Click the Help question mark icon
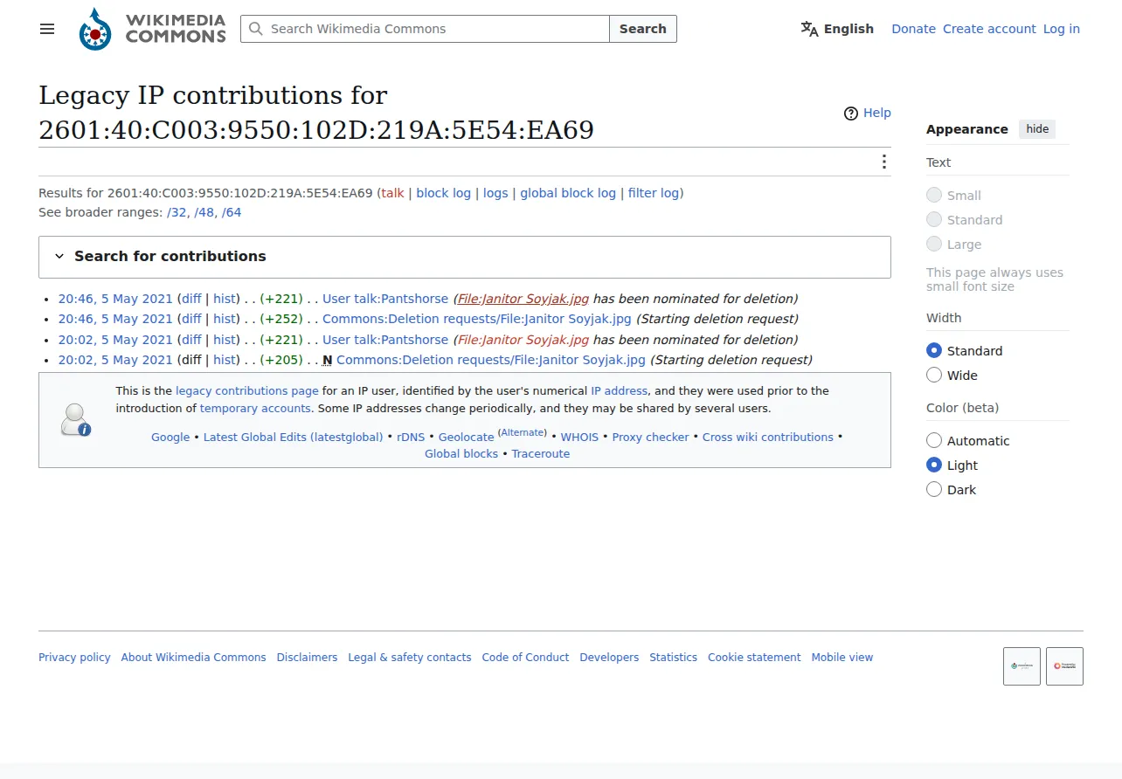The height and width of the screenshot is (779, 1122). click(x=851, y=113)
